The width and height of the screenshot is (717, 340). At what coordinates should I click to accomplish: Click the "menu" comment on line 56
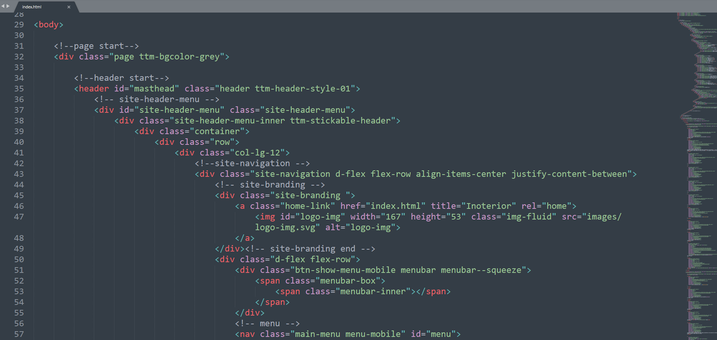268,324
